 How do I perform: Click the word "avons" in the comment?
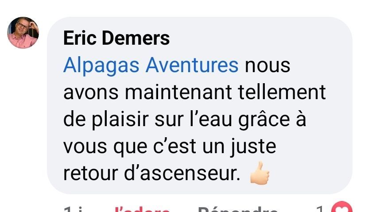[91, 93]
